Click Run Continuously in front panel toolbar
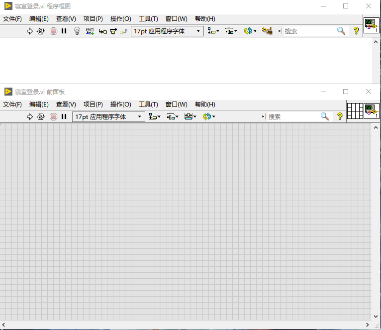Viewport: 381px width, 330px height. pos(41,117)
